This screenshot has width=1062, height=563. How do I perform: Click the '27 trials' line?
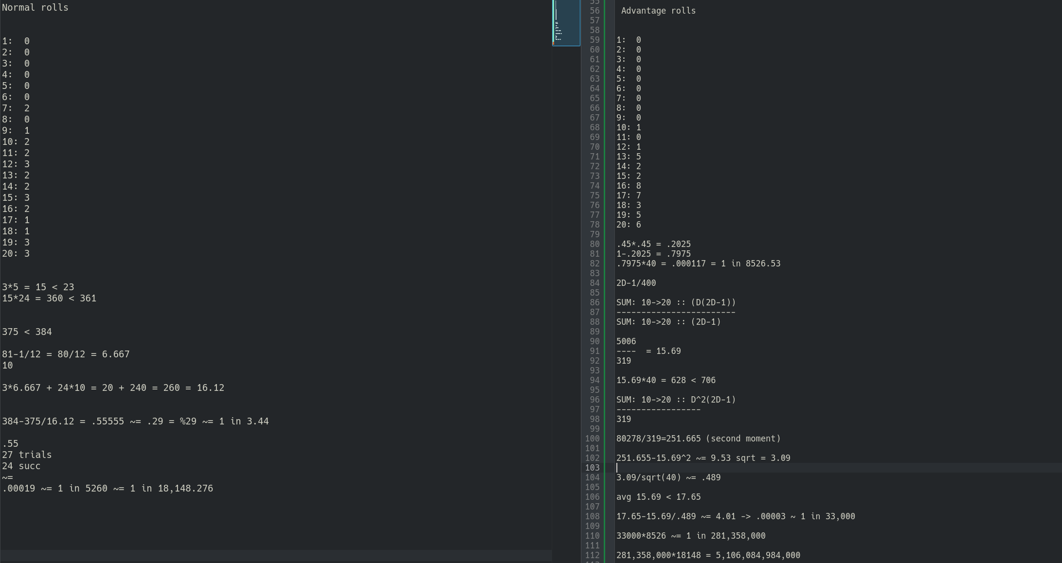(27, 455)
